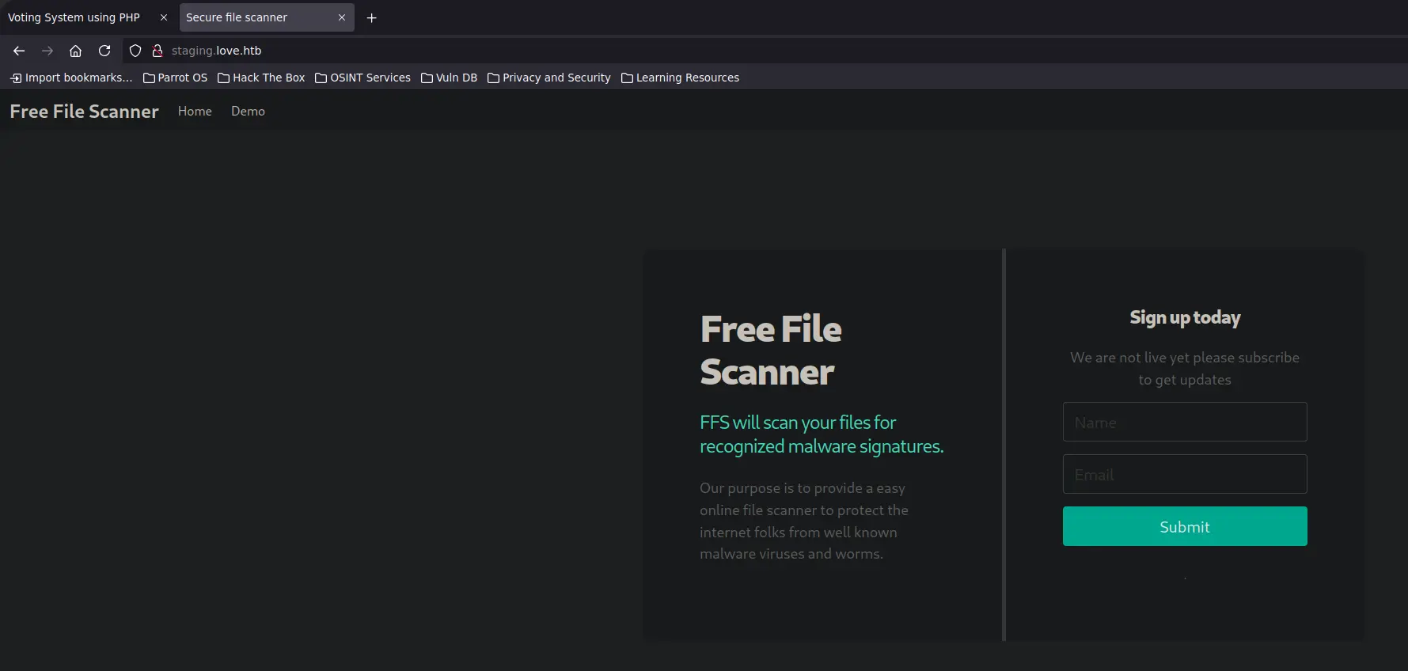Expand the OSINT Services bookmark folder
Viewport: 1408px width, 671px height.
(x=362, y=78)
